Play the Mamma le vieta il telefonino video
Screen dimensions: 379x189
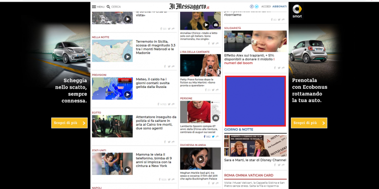coord(127,170)
